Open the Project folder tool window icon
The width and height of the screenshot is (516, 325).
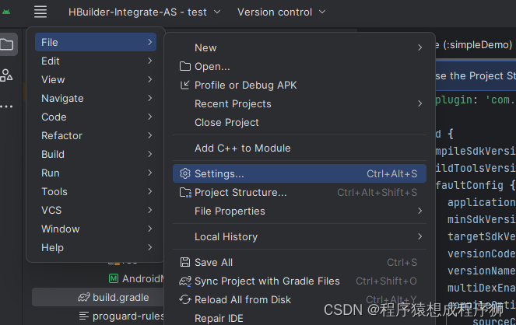tap(7, 45)
